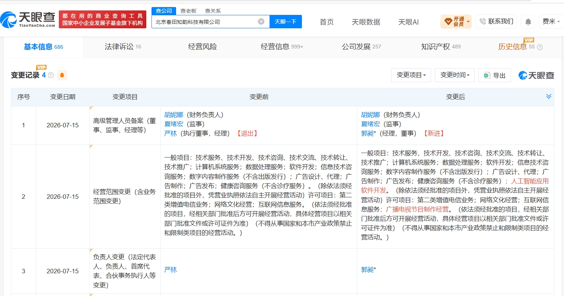Select the 公司发展 tab
564x296 pixels.
point(361,47)
